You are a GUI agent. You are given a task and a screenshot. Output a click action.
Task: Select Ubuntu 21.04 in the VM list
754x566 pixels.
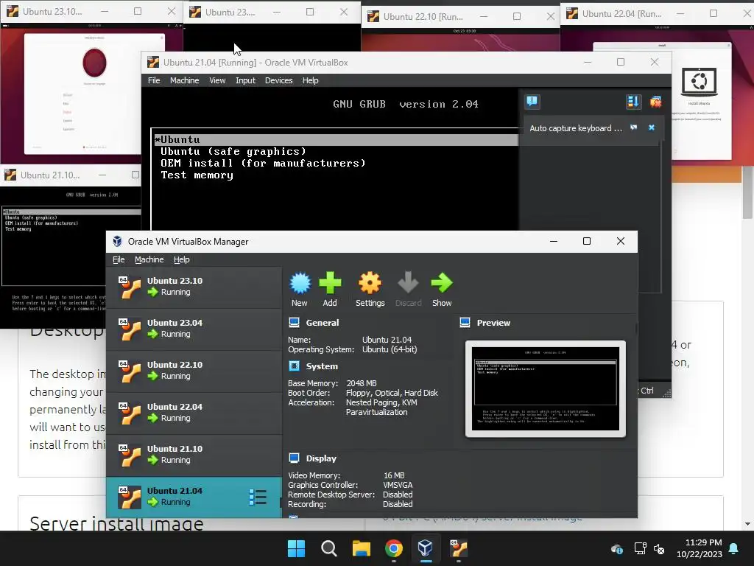tap(194, 497)
